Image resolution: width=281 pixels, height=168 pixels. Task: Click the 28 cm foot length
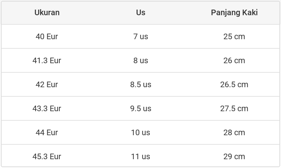click(x=234, y=132)
